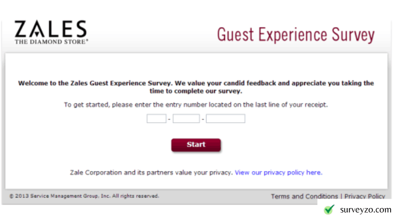Click the bold Welcome to the Zales paragraph
Viewport: 394px width, 221px height.
pyautogui.click(x=196, y=87)
